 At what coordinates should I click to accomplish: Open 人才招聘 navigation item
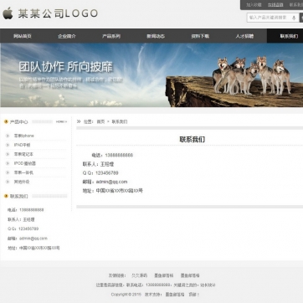[x=244, y=36]
